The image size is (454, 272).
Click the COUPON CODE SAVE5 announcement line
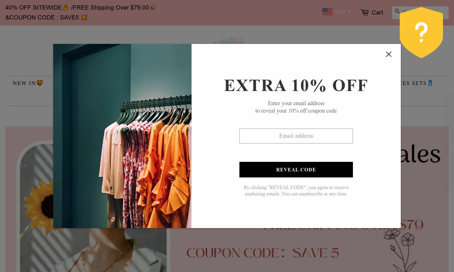[x=46, y=17]
